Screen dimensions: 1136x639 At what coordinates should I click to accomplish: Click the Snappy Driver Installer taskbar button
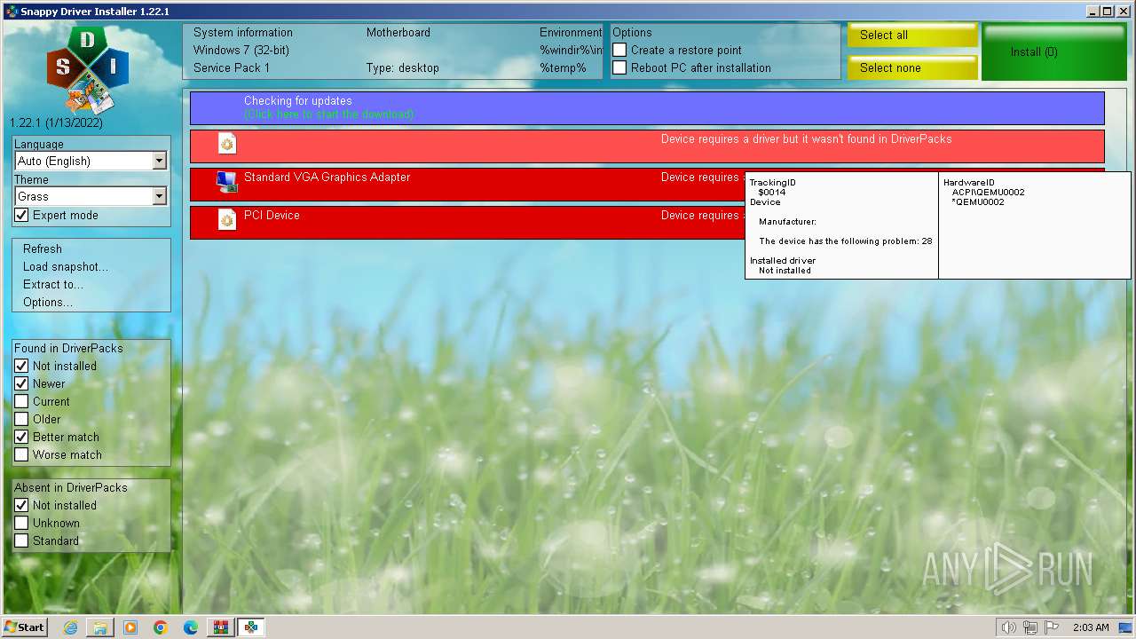[251, 627]
